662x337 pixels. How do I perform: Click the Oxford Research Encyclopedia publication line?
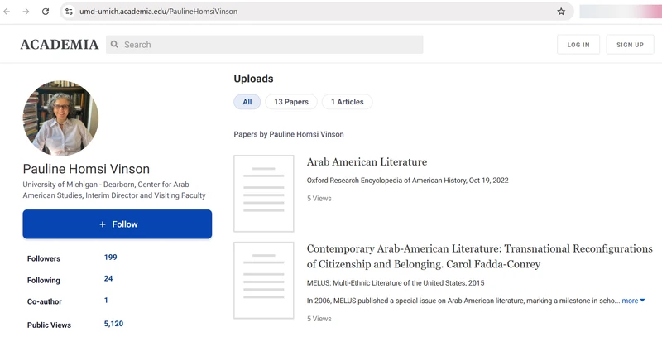coord(408,181)
